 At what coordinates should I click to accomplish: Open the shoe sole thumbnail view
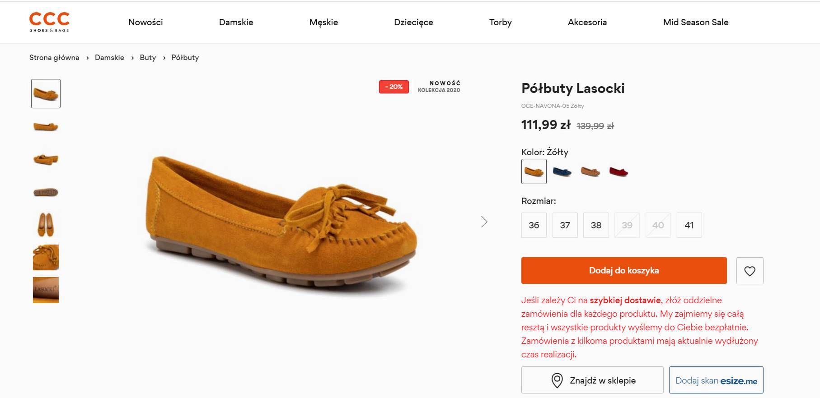tap(46, 192)
